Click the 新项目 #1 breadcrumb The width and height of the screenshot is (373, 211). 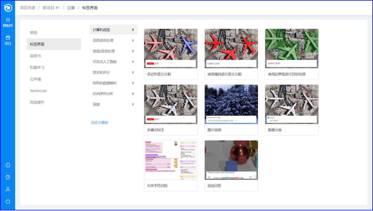click(x=51, y=8)
